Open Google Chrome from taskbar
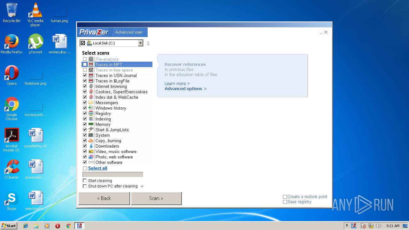Screen dimensions: 409x230 tap(68, 226)
